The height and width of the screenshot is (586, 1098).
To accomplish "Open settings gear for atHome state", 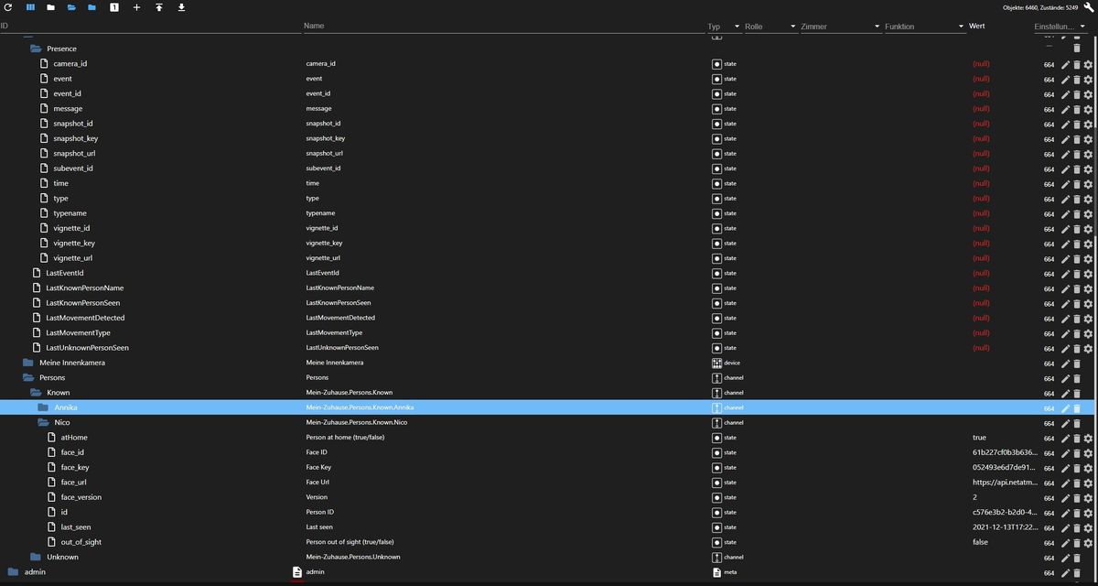I will [1088, 439].
